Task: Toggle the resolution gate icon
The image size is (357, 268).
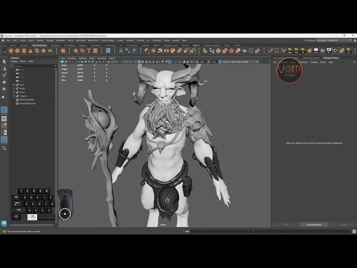Action: click(x=116, y=62)
